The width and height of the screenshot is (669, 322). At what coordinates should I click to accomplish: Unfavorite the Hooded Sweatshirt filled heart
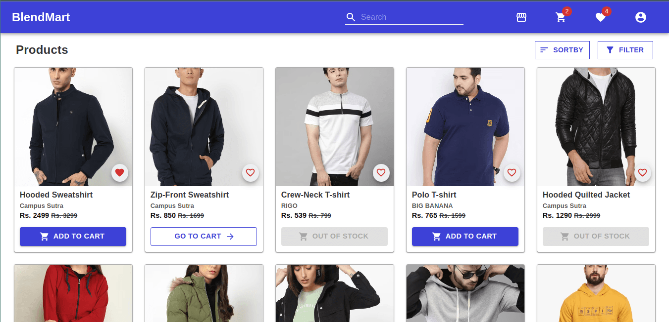tap(119, 173)
